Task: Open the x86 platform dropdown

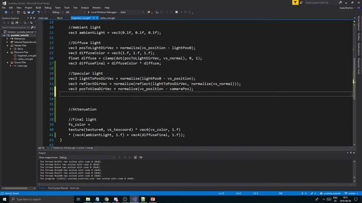Action: pyautogui.click(x=75, y=12)
